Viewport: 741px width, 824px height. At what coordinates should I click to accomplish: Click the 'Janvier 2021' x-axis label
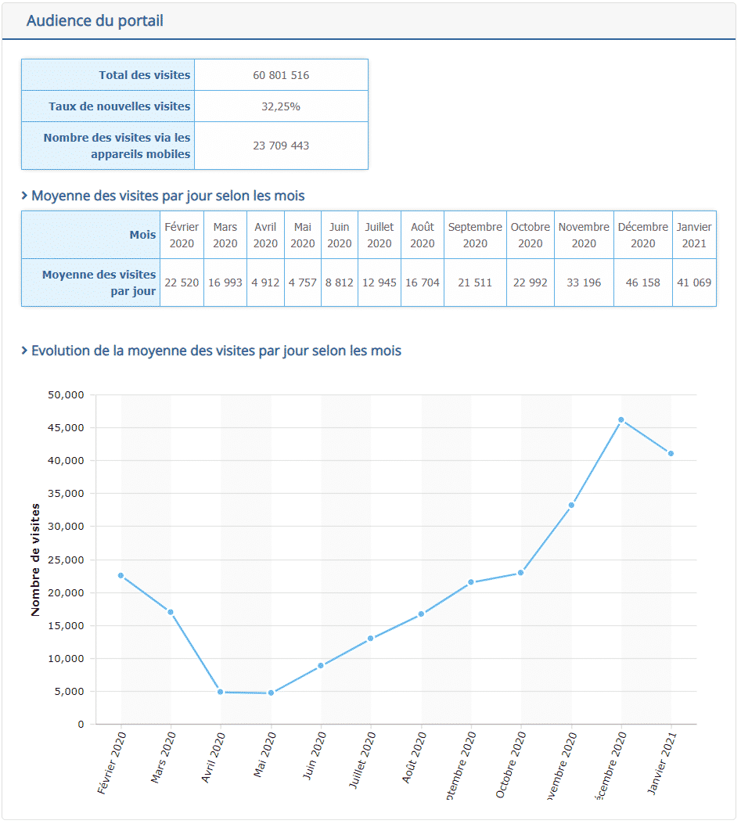tap(662, 762)
